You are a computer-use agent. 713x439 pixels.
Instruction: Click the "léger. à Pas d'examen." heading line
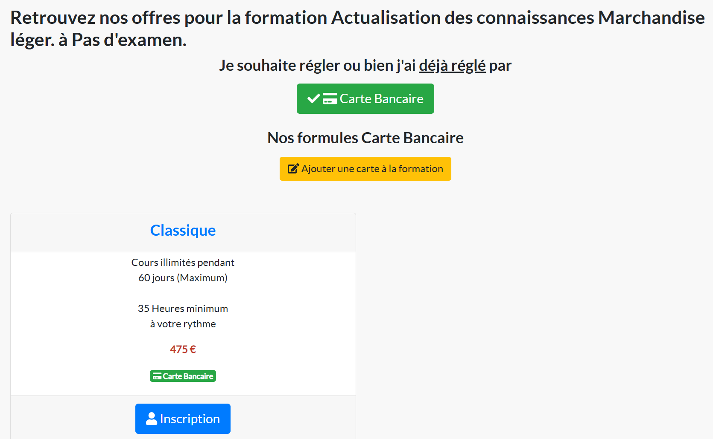coord(99,40)
